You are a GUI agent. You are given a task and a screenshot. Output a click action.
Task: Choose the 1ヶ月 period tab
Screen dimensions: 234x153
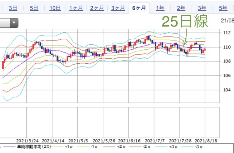coord(76,8)
